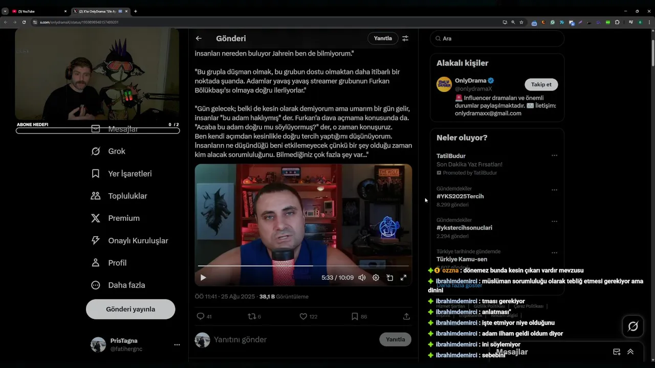Follow OnlyDrama with Takip et

pos(541,84)
